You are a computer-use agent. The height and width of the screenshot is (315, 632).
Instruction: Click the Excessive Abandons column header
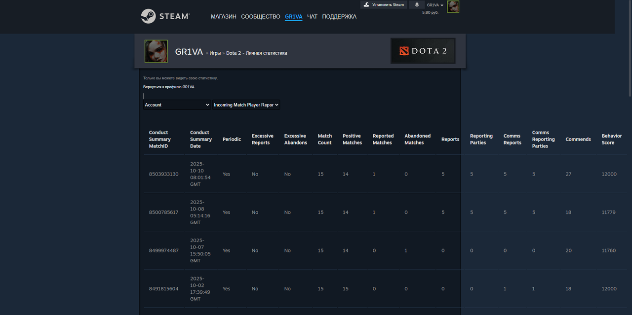[296, 140]
